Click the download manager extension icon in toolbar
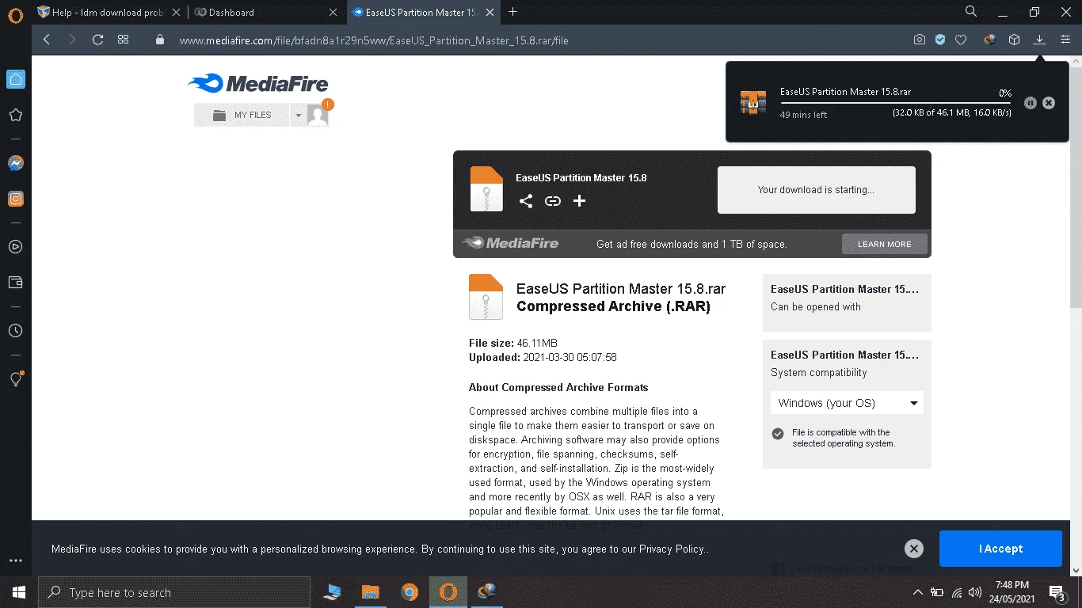Image resolution: width=1082 pixels, height=608 pixels. tap(989, 40)
